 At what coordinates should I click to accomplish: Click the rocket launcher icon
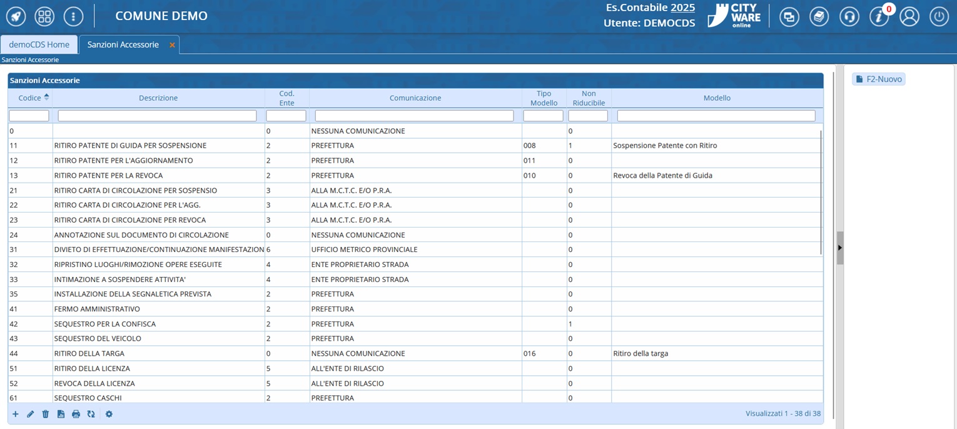[16, 16]
